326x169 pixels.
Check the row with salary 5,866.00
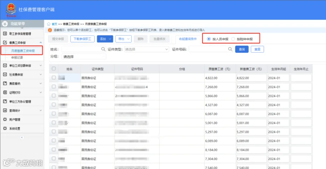click(x=54, y=96)
